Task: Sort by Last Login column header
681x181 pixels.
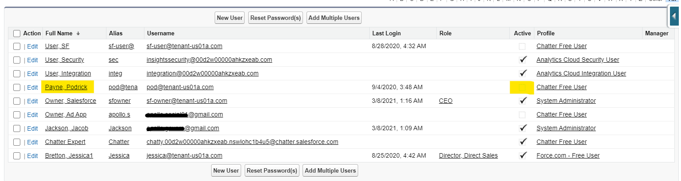Action: 386,34
